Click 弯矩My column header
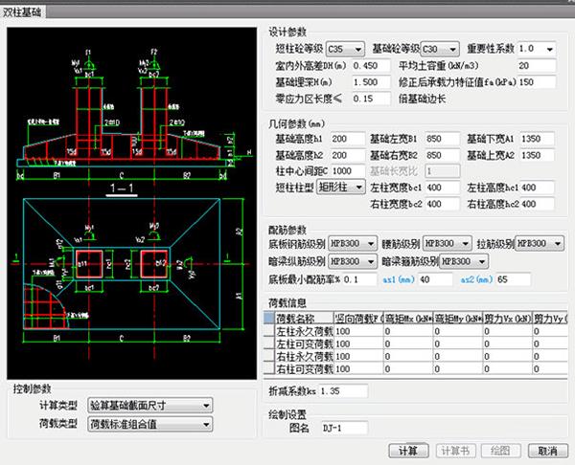This screenshot has width=575, height=465. (458, 319)
